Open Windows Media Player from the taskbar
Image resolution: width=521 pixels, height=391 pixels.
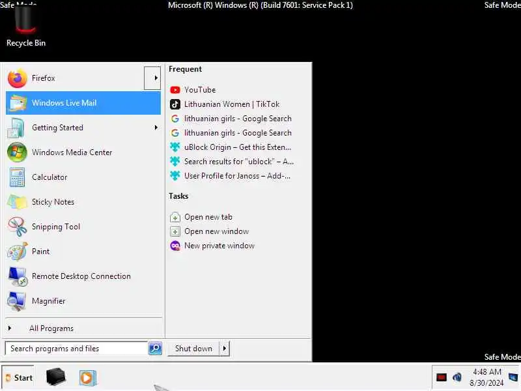87,378
